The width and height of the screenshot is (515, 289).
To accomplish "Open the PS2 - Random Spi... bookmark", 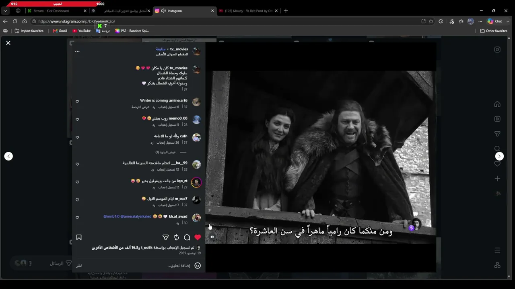I will 132,31.
